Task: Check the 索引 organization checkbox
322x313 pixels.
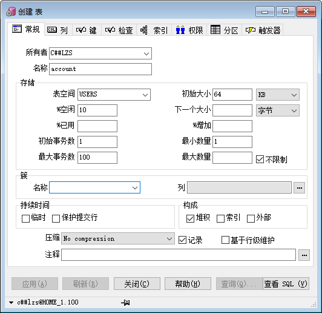Action: pyautogui.click(x=220, y=218)
